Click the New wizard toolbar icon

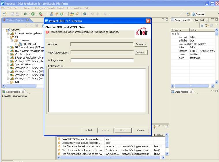pos(5,14)
